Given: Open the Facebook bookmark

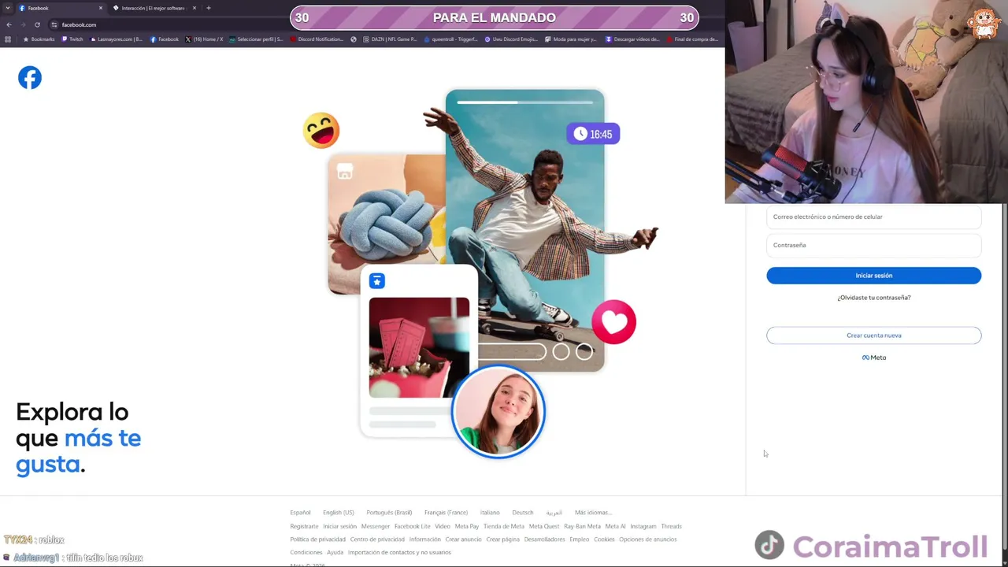Looking at the screenshot, I should tap(165, 39).
